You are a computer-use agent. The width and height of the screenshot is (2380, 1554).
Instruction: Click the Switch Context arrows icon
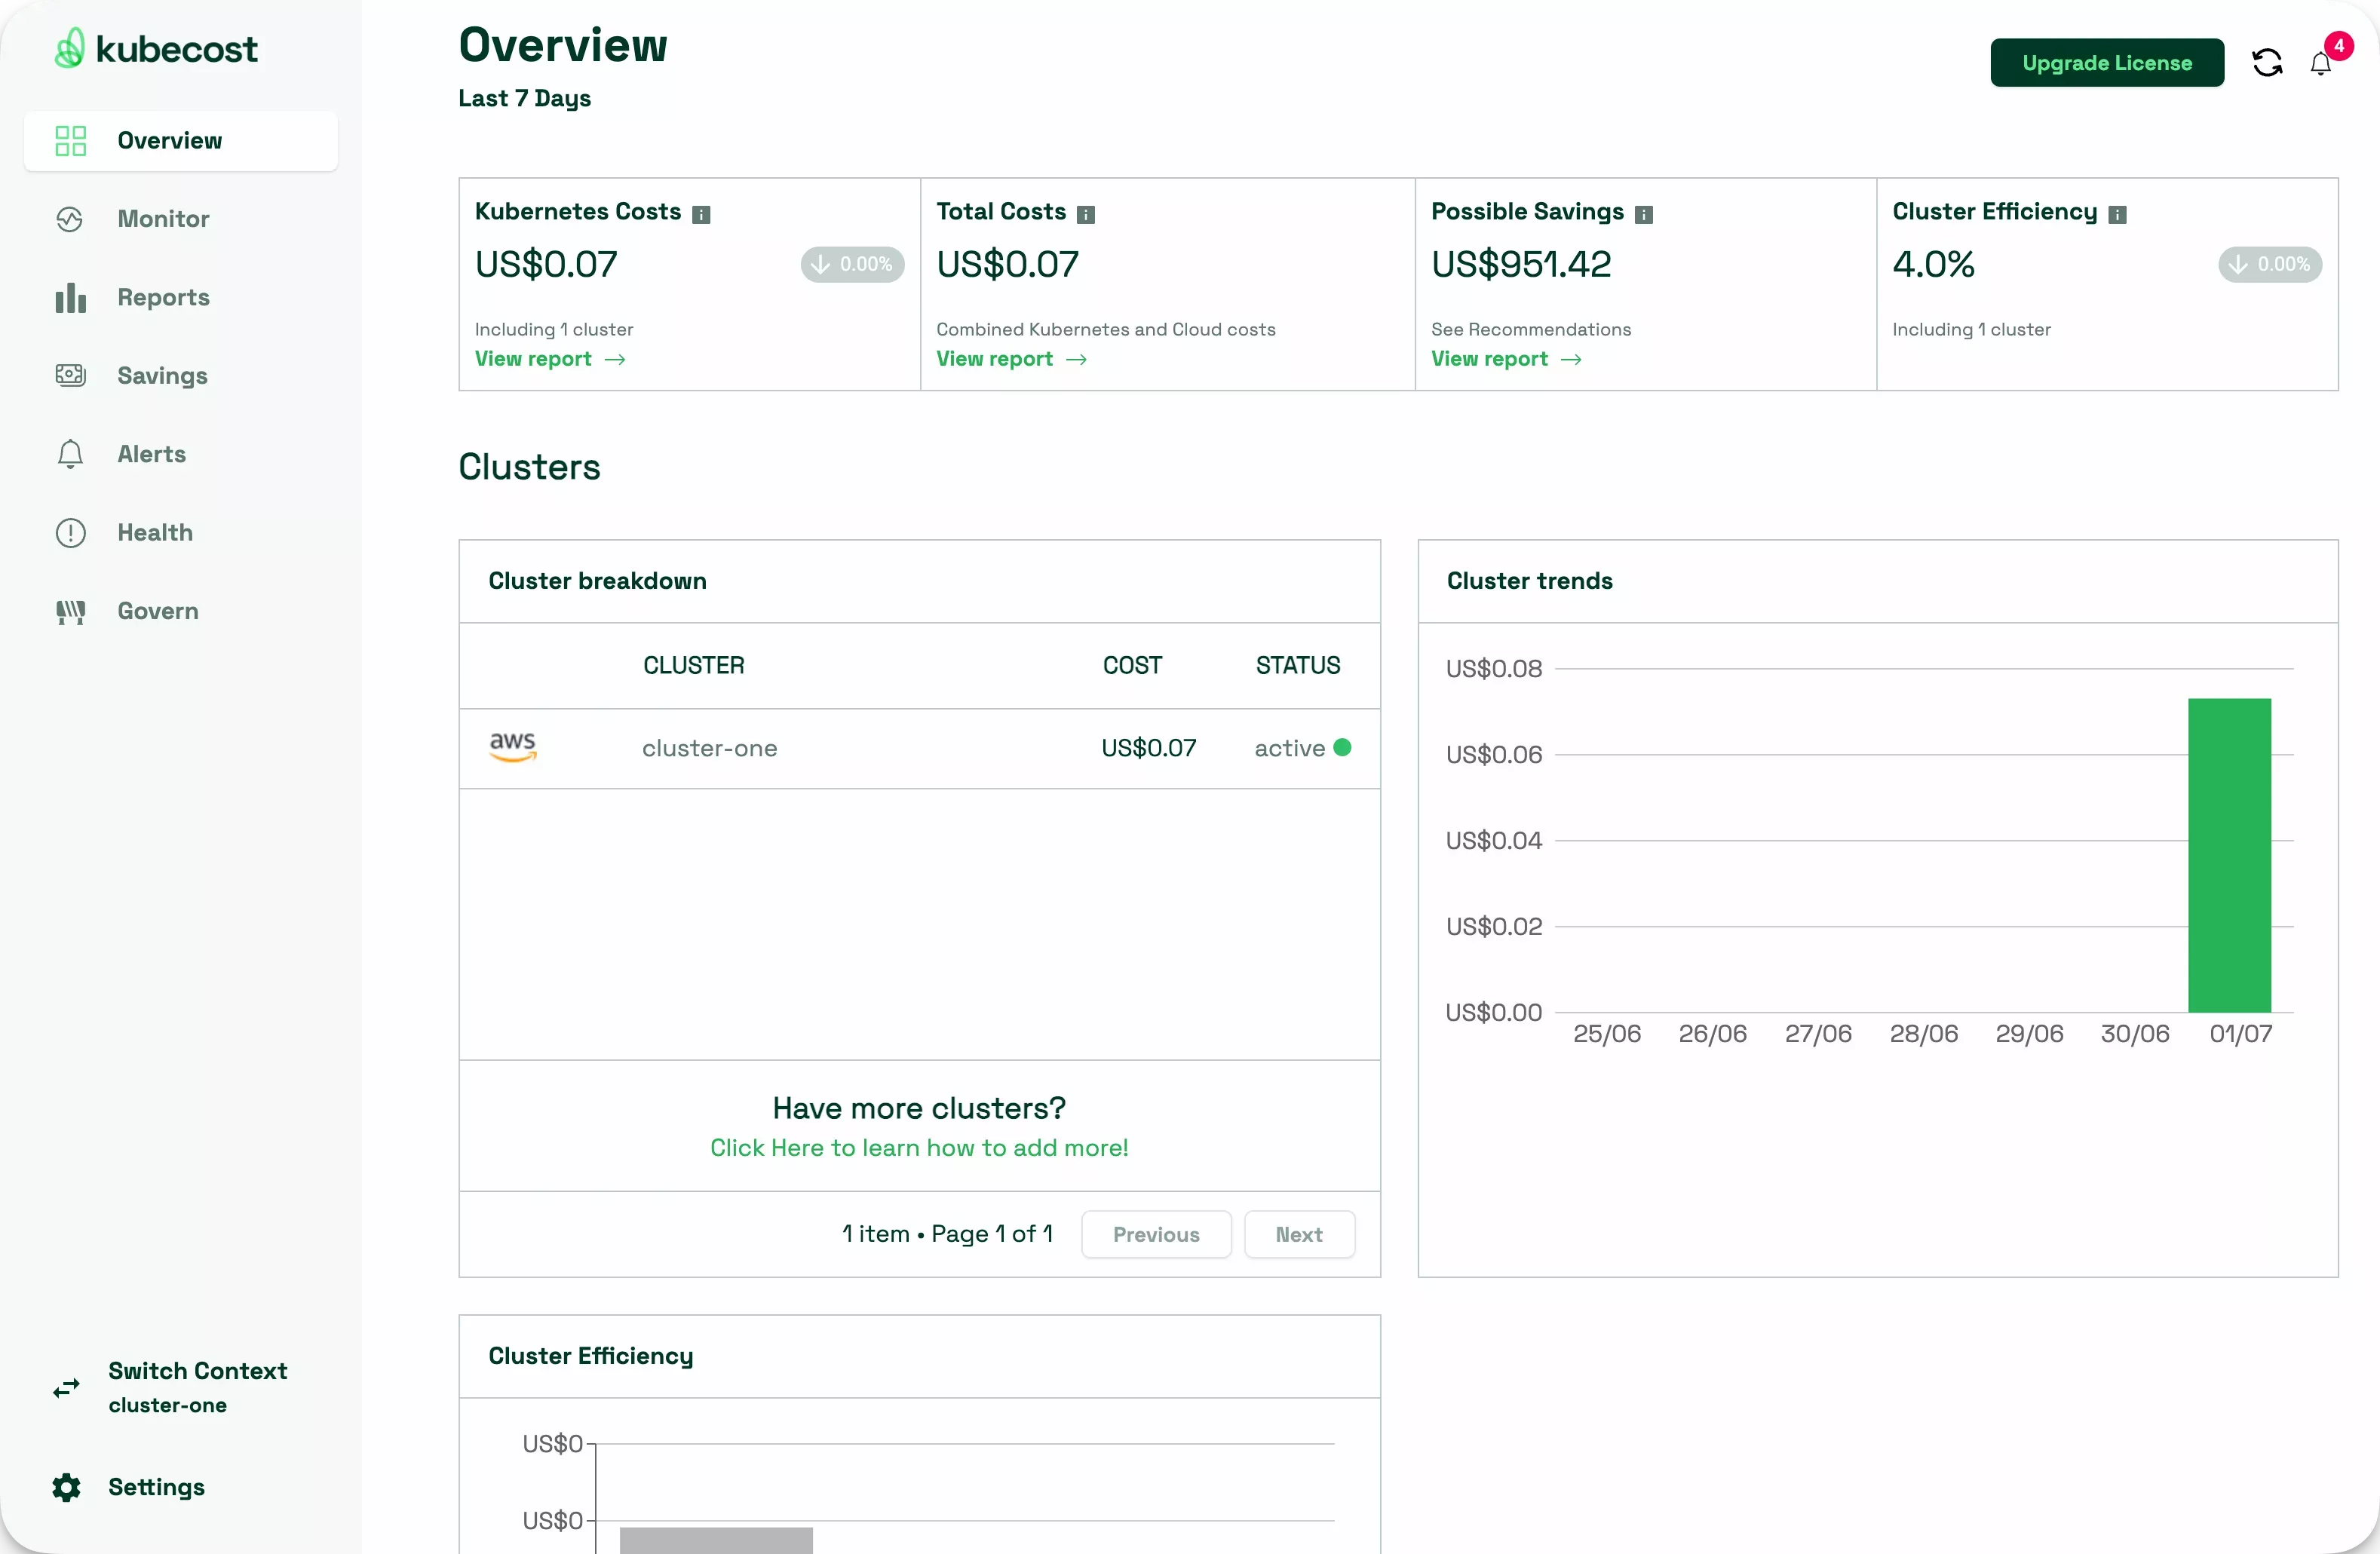coord(66,1387)
